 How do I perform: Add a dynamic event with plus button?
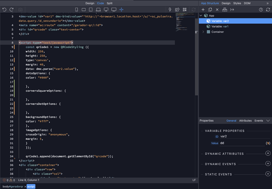[x=268, y=163]
